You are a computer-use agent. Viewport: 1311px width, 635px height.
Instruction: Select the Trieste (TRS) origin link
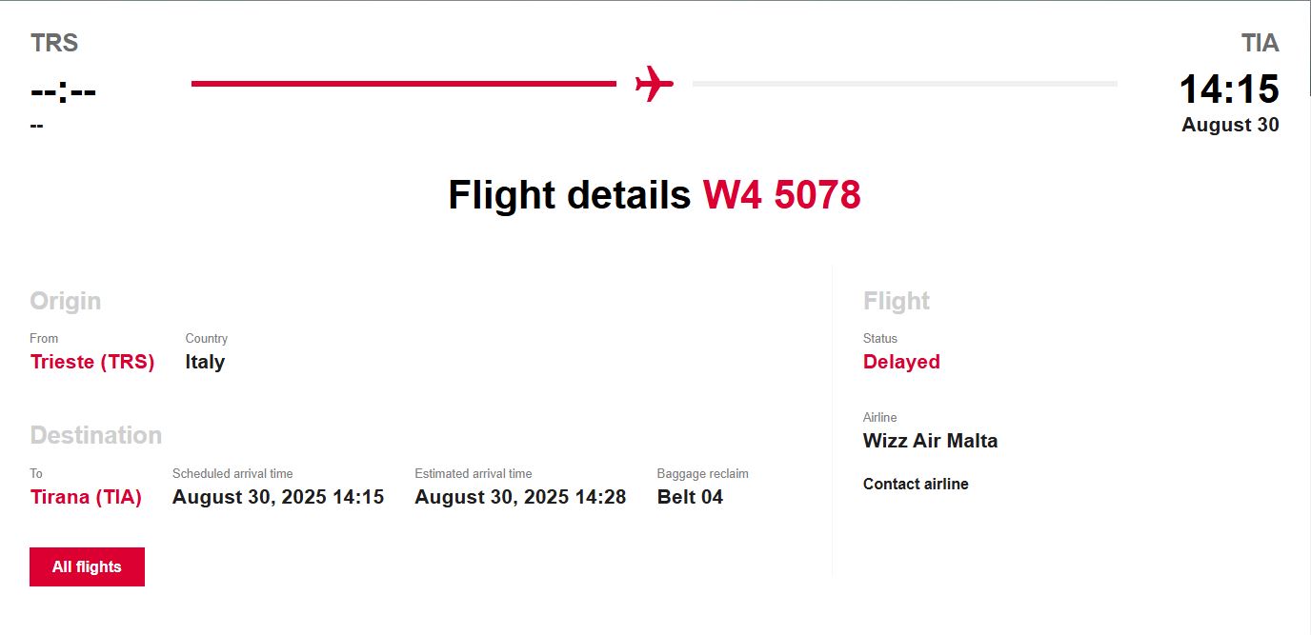92,362
